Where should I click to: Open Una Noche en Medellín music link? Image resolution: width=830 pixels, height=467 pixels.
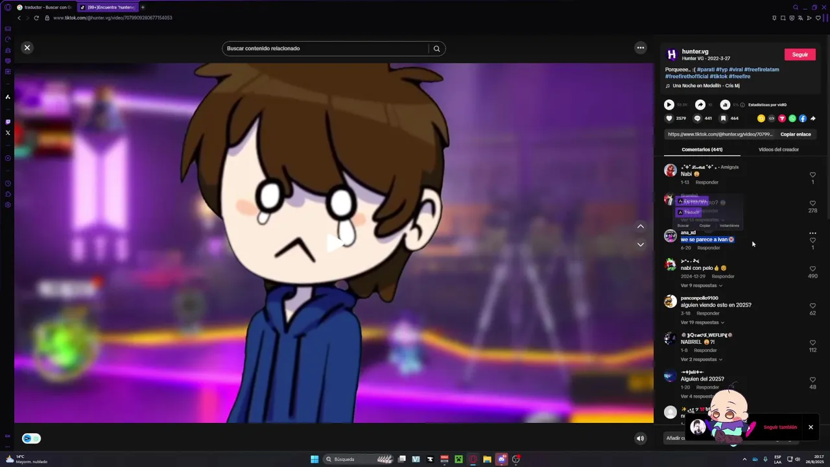tap(706, 86)
